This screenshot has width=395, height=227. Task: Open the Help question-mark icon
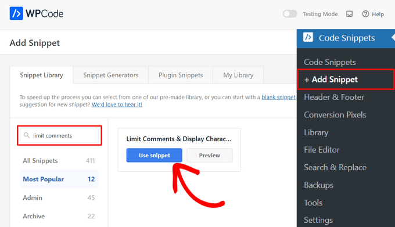coord(365,14)
